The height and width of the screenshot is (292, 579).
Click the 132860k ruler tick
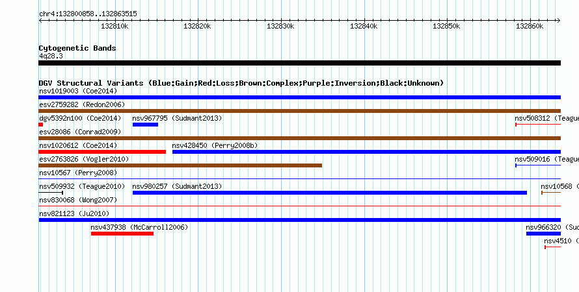(530, 26)
